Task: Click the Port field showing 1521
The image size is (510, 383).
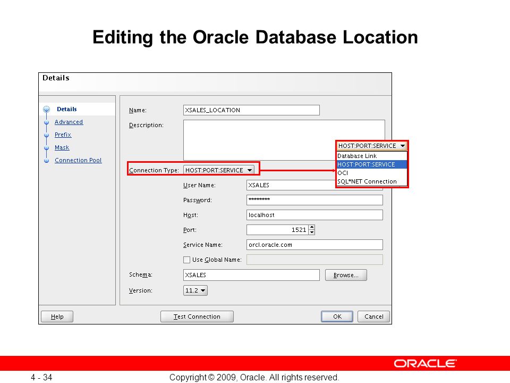Action: [277, 230]
